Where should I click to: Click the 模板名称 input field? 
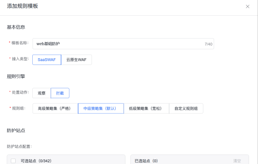point(123,44)
